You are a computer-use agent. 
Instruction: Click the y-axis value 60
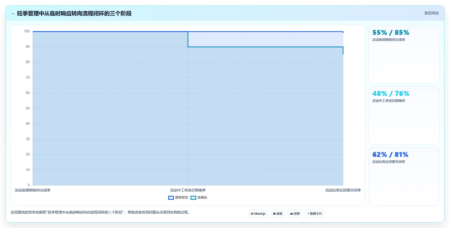coord(28,93)
